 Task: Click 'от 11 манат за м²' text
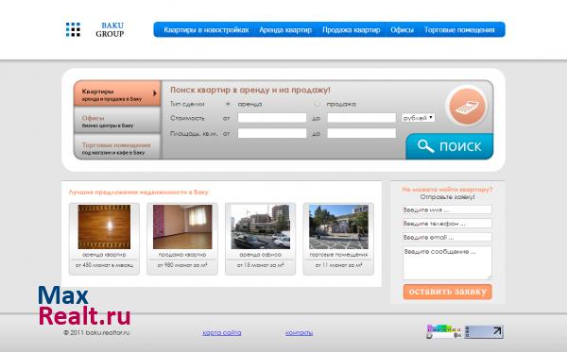(x=338, y=265)
